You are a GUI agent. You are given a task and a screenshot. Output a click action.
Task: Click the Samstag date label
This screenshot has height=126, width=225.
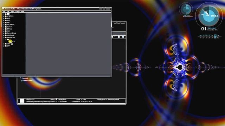pos(212,28)
